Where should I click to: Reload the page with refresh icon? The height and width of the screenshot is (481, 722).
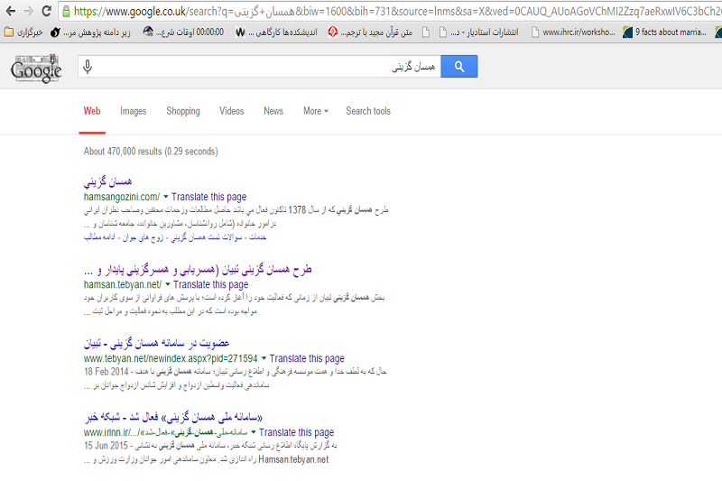pos(46,11)
